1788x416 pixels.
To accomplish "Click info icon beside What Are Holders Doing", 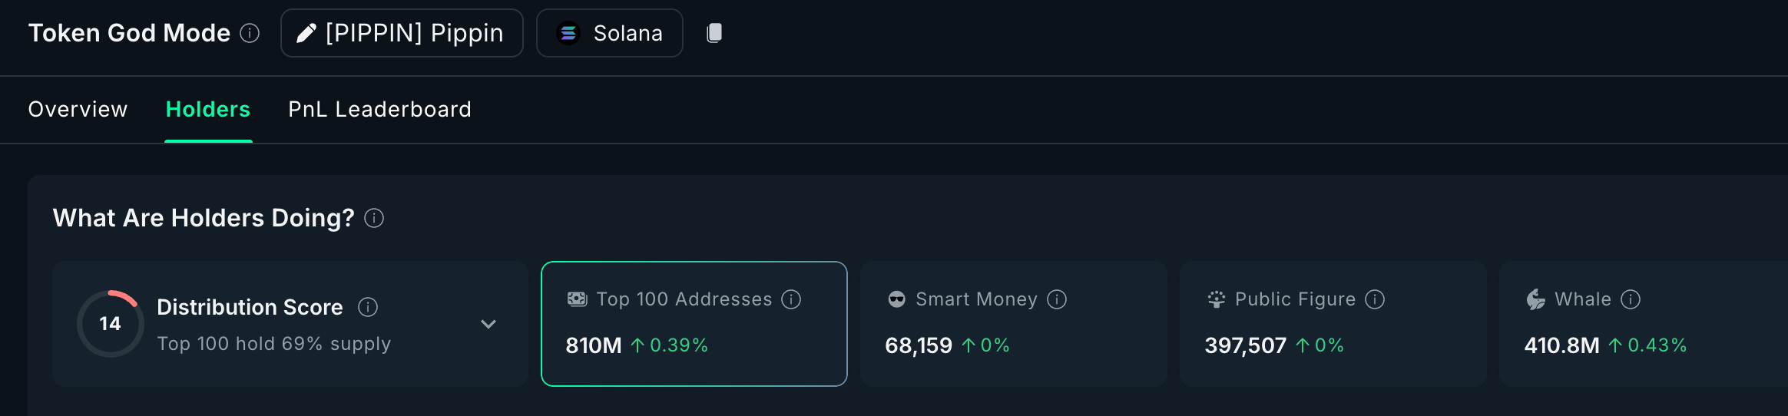I will (374, 219).
